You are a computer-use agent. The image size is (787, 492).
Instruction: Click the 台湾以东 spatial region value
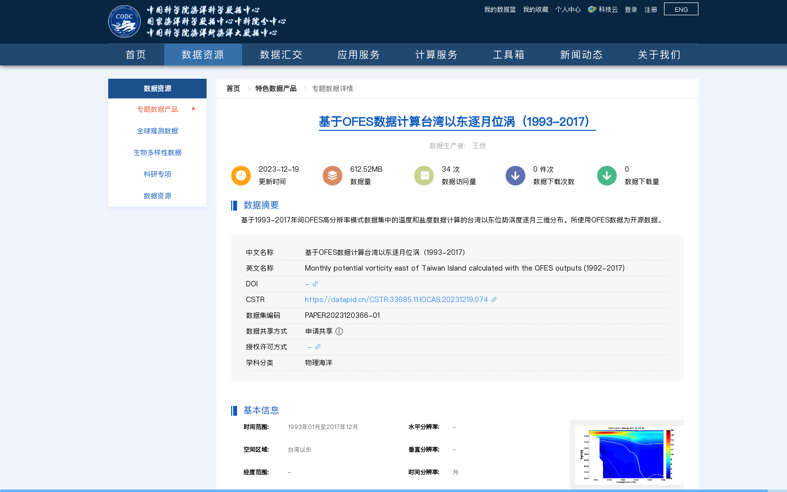300,450
